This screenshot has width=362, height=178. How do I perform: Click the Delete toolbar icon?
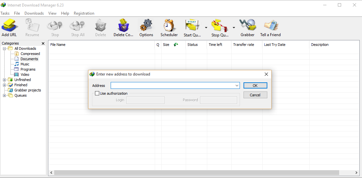(x=101, y=25)
